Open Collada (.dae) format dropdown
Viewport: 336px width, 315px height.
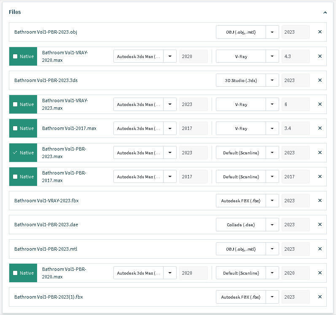(272, 225)
